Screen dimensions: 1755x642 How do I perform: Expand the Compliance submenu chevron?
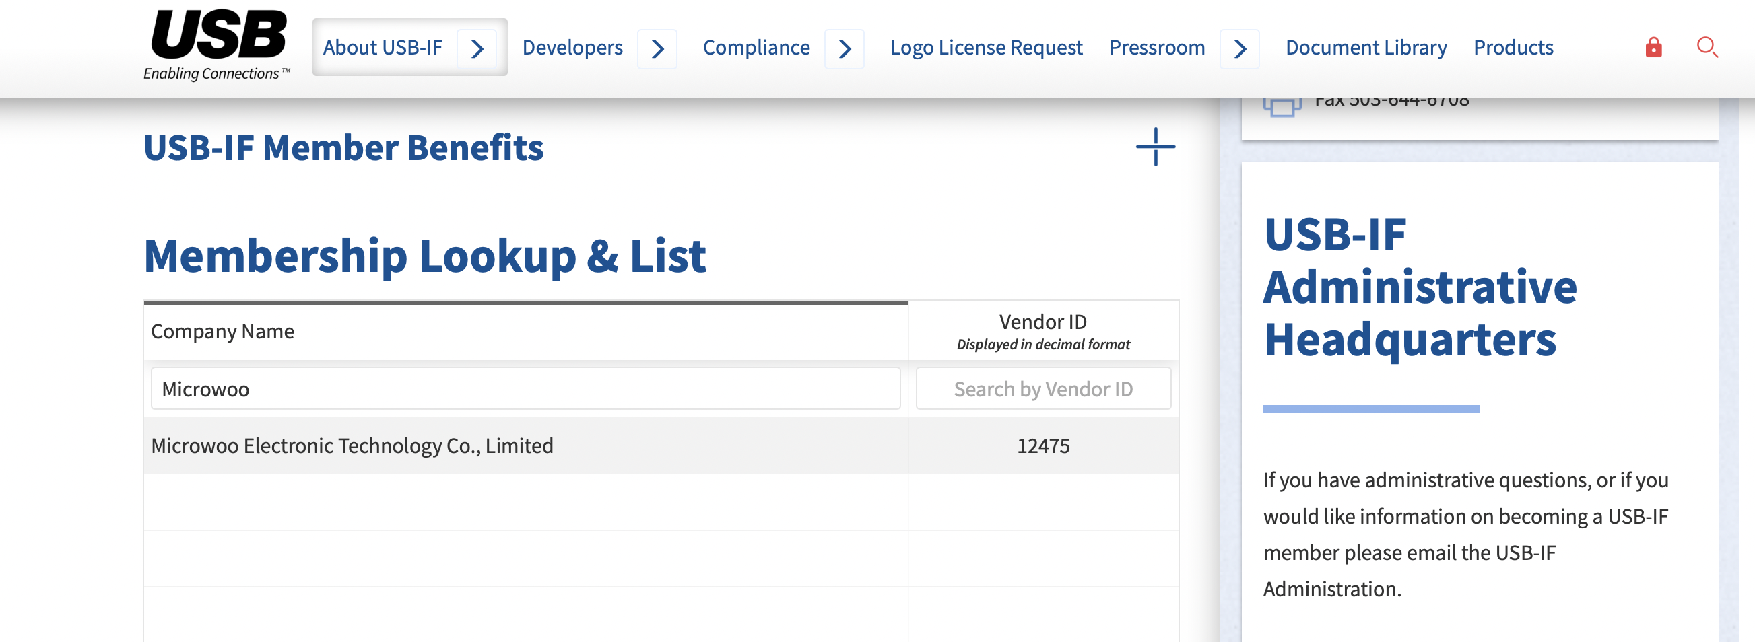pos(844,49)
